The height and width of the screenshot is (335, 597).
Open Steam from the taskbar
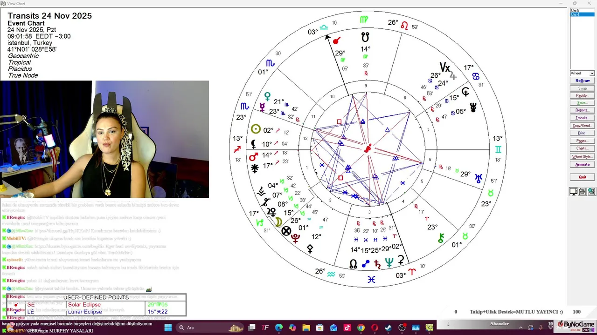[x=388, y=328]
